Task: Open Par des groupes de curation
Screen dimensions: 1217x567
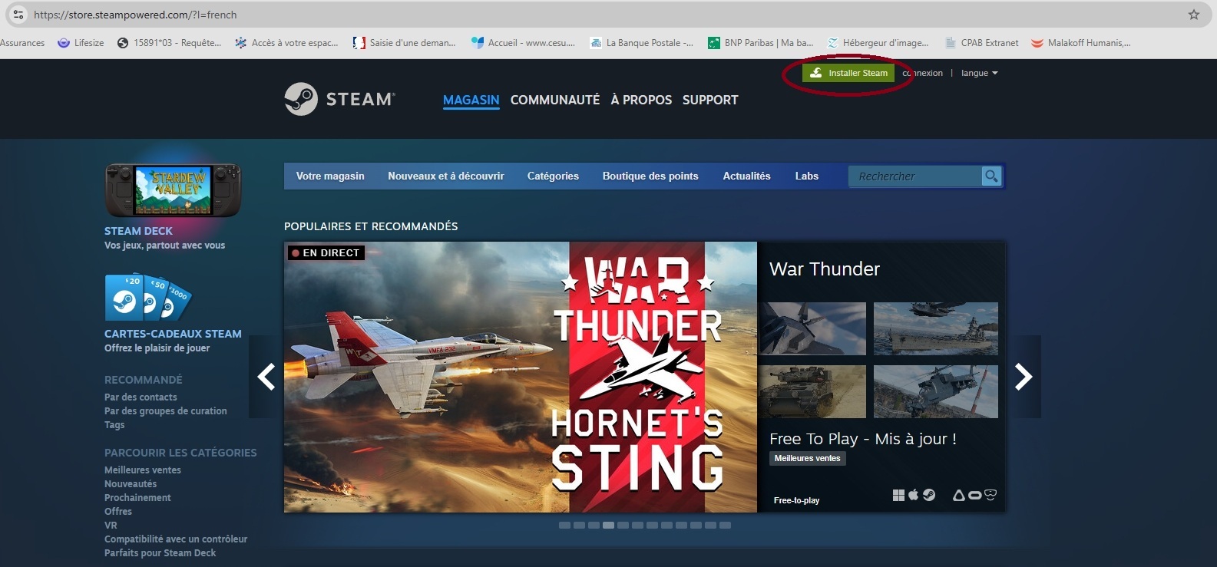Action: point(166,411)
